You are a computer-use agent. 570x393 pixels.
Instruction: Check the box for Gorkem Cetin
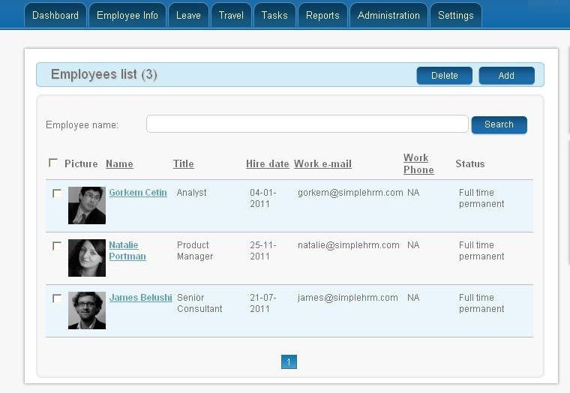coord(57,193)
